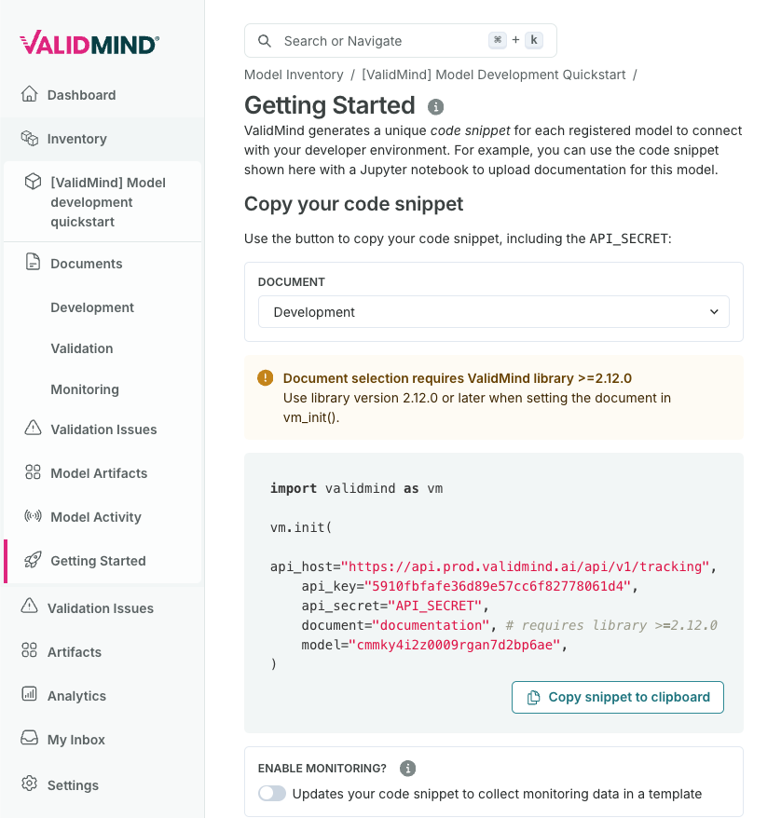Image resolution: width=781 pixels, height=818 pixels.
Task: Open the warning icon on the library version notice
Action: click(265, 378)
